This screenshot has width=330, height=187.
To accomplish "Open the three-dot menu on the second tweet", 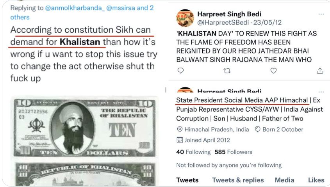I will click(321, 92).
